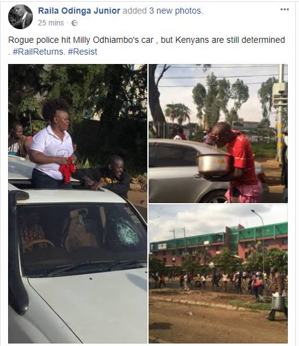Open the three-dot post options menu

coord(285,9)
